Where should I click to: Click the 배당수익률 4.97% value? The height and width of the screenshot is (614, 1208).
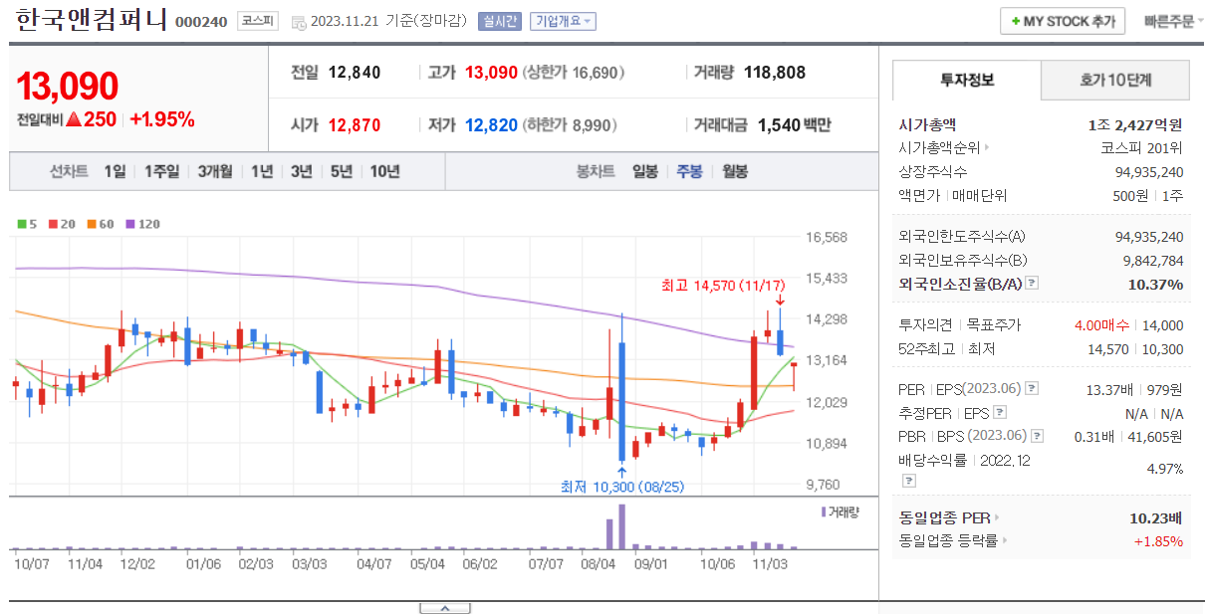(1164, 468)
